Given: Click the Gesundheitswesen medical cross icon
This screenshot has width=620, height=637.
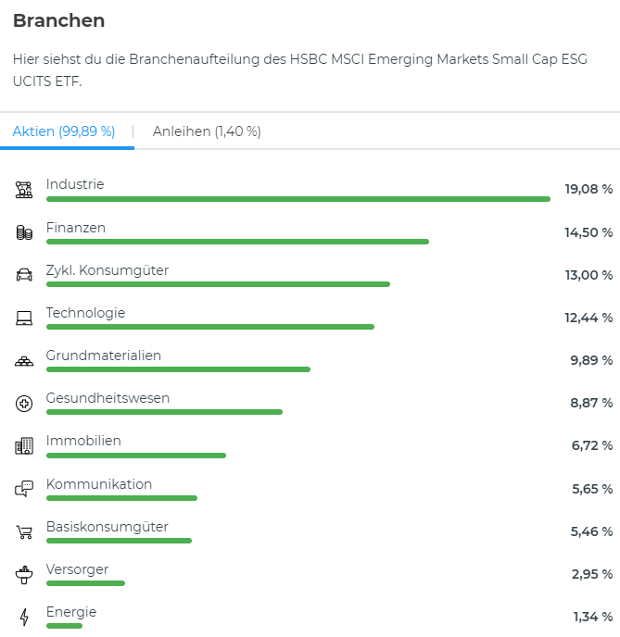Looking at the screenshot, I should coord(24,404).
